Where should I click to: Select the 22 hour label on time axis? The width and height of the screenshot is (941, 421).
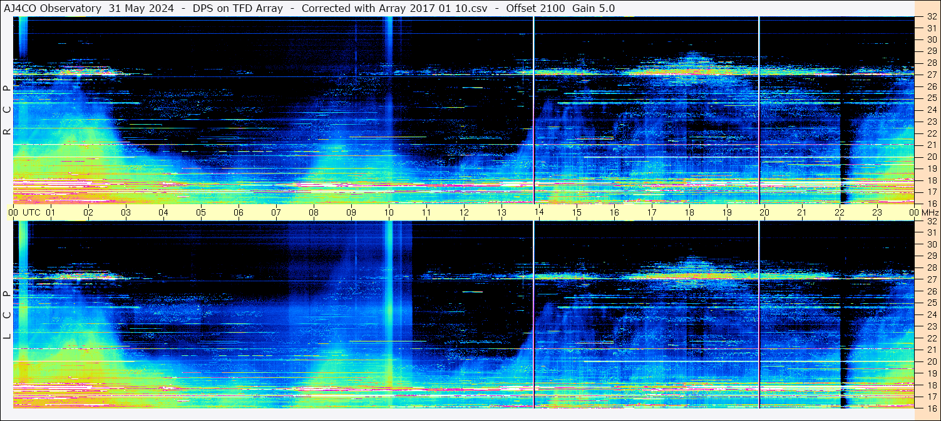840,212
